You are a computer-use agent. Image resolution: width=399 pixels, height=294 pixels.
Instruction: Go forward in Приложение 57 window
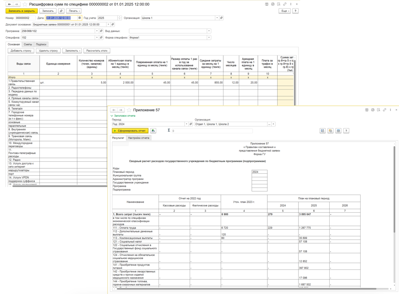121,110
